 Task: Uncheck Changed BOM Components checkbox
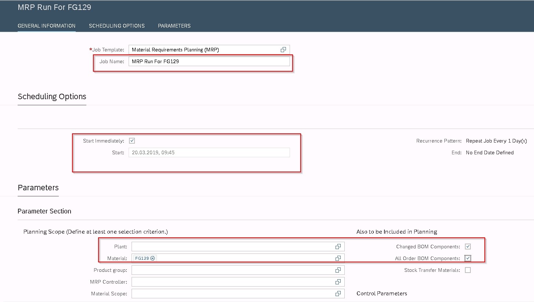pyautogui.click(x=468, y=247)
